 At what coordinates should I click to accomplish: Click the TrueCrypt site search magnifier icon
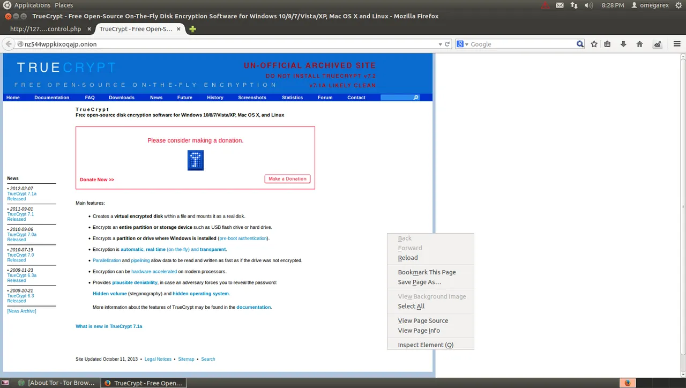(416, 98)
